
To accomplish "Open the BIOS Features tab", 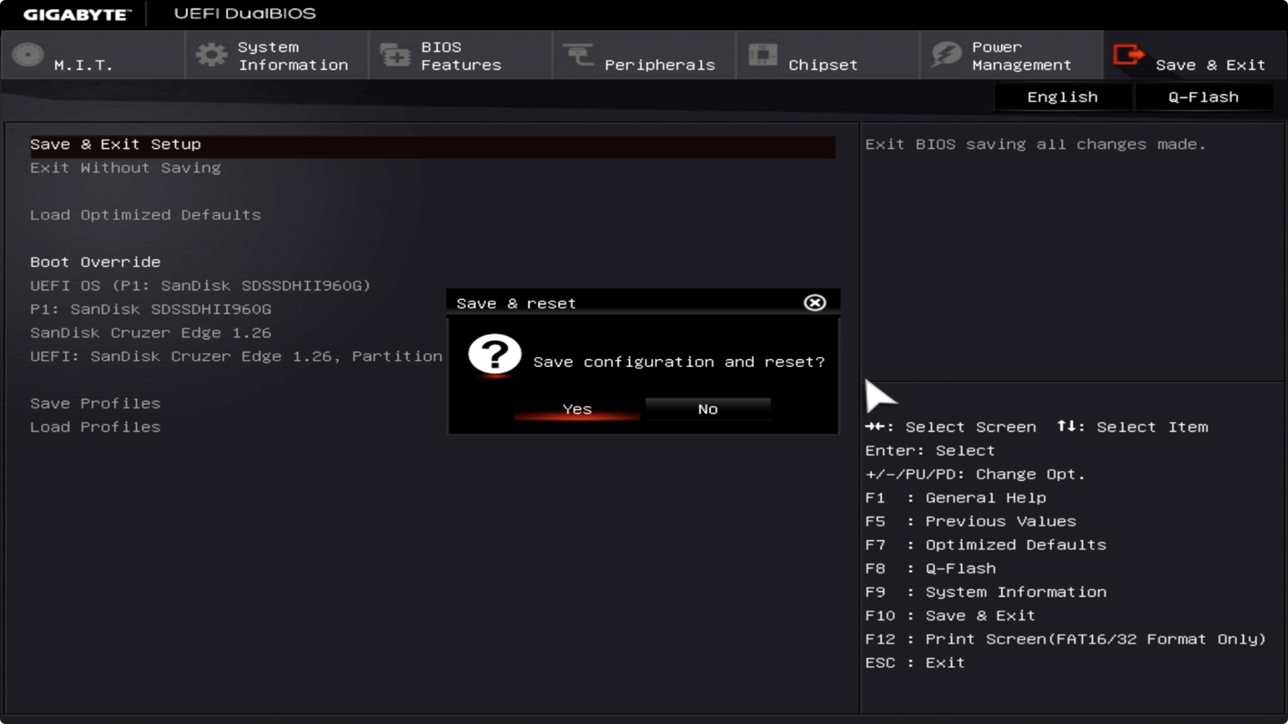I will click(x=461, y=56).
